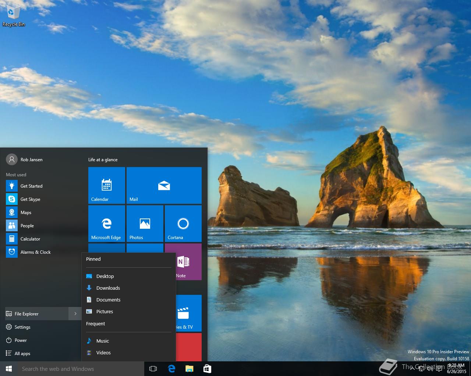The image size is (471, 376).
Task: Open pinned Downloads folder
Action: 128,288
